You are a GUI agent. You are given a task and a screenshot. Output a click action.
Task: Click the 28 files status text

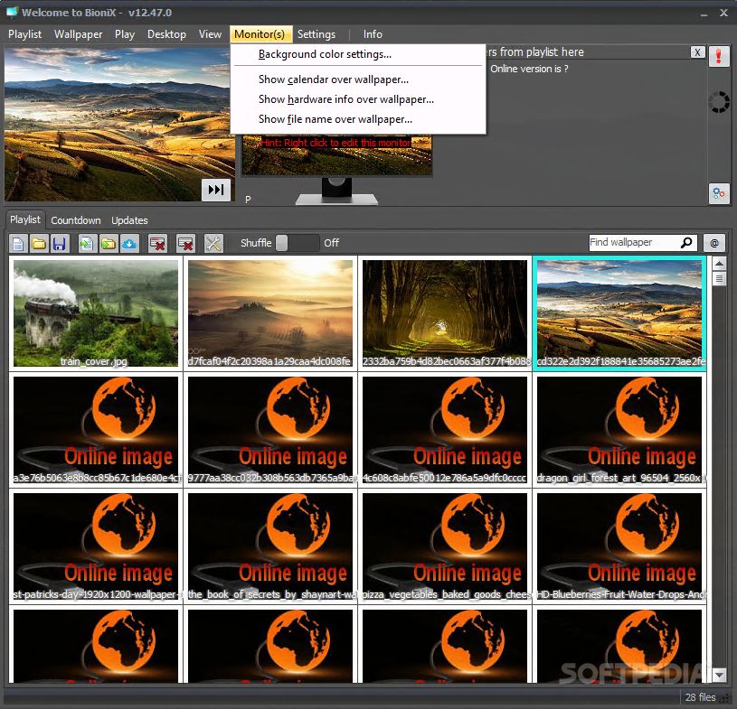pos(700,697)
